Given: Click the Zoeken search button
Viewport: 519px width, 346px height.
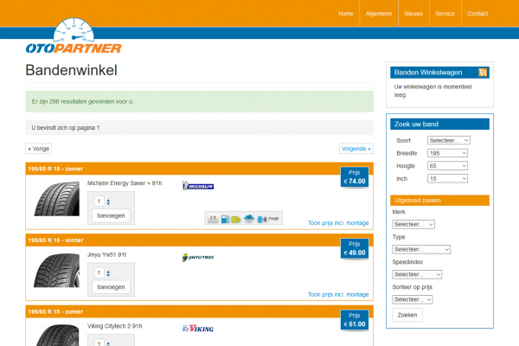Looking at the screenshot, I should pos(407,315).
